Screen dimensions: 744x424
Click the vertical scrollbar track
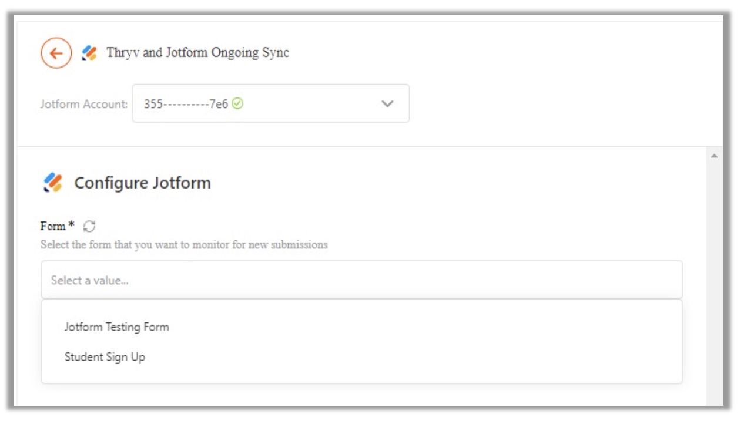tap(715, 282)
